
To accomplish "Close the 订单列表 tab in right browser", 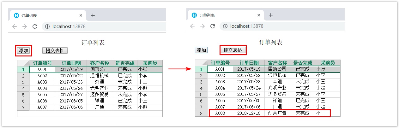I will pyautogui.click(x=259, y=15).
